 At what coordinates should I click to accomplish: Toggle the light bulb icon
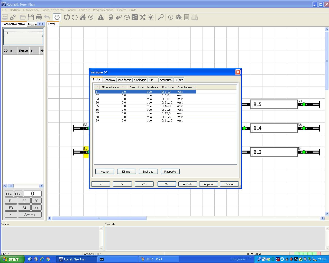coord(151,17)
